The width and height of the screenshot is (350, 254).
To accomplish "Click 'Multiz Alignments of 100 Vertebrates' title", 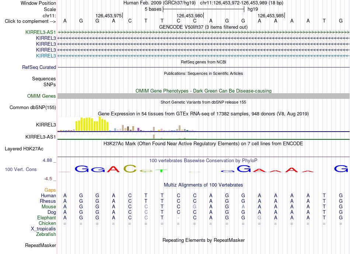I will tap(203, 185).
